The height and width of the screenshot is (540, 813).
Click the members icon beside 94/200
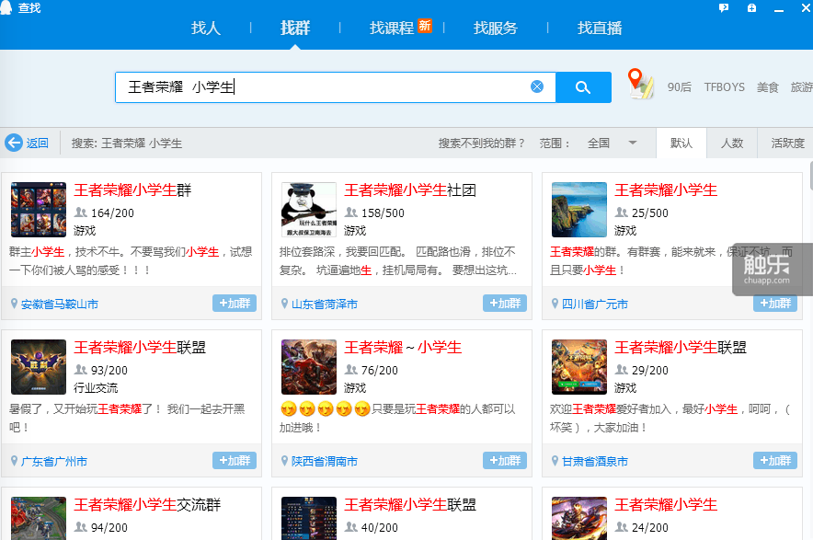pos(81,526)
